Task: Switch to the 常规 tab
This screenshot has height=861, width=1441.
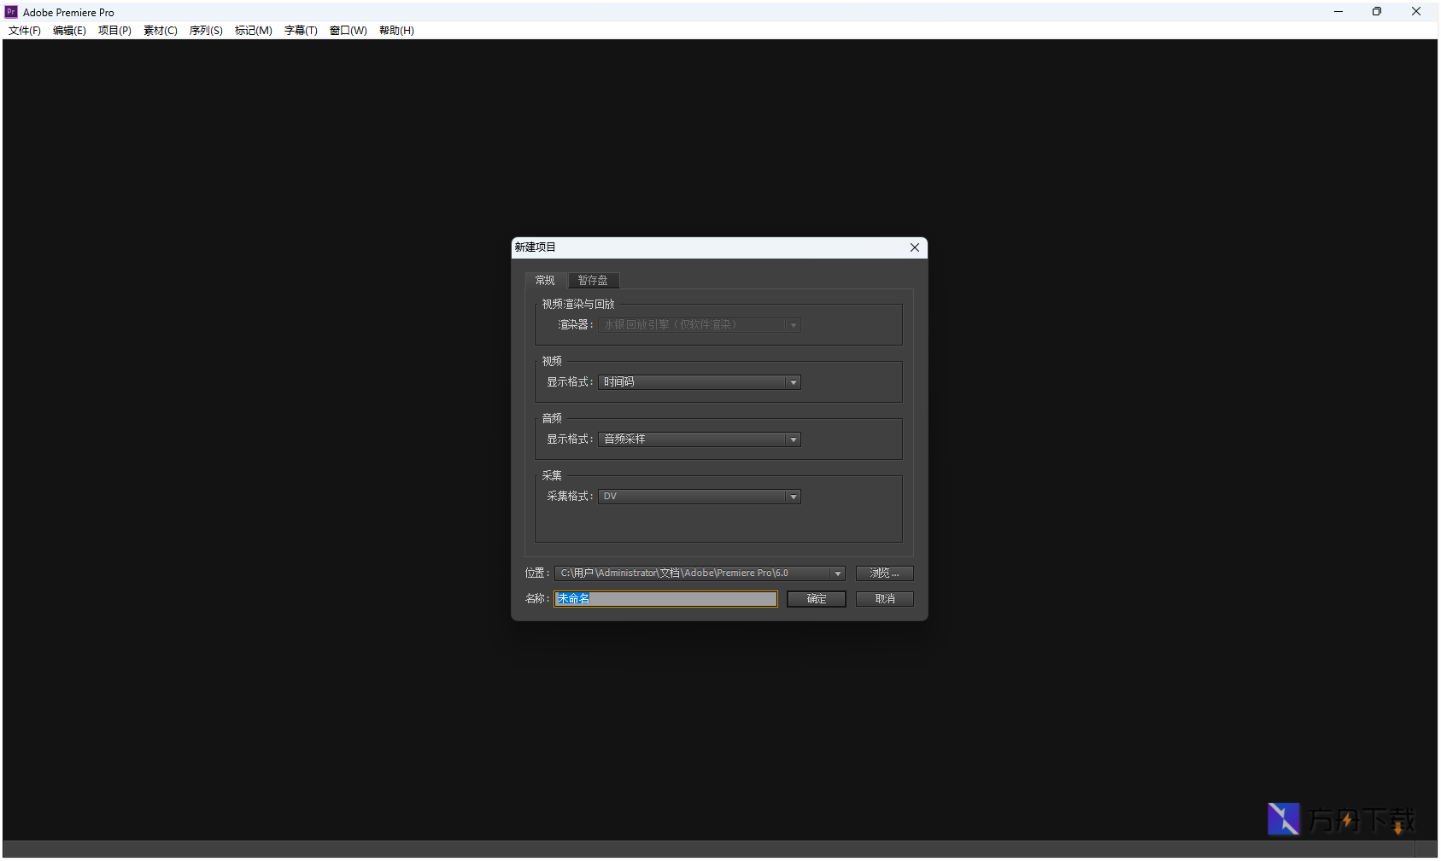Action: 545,281
